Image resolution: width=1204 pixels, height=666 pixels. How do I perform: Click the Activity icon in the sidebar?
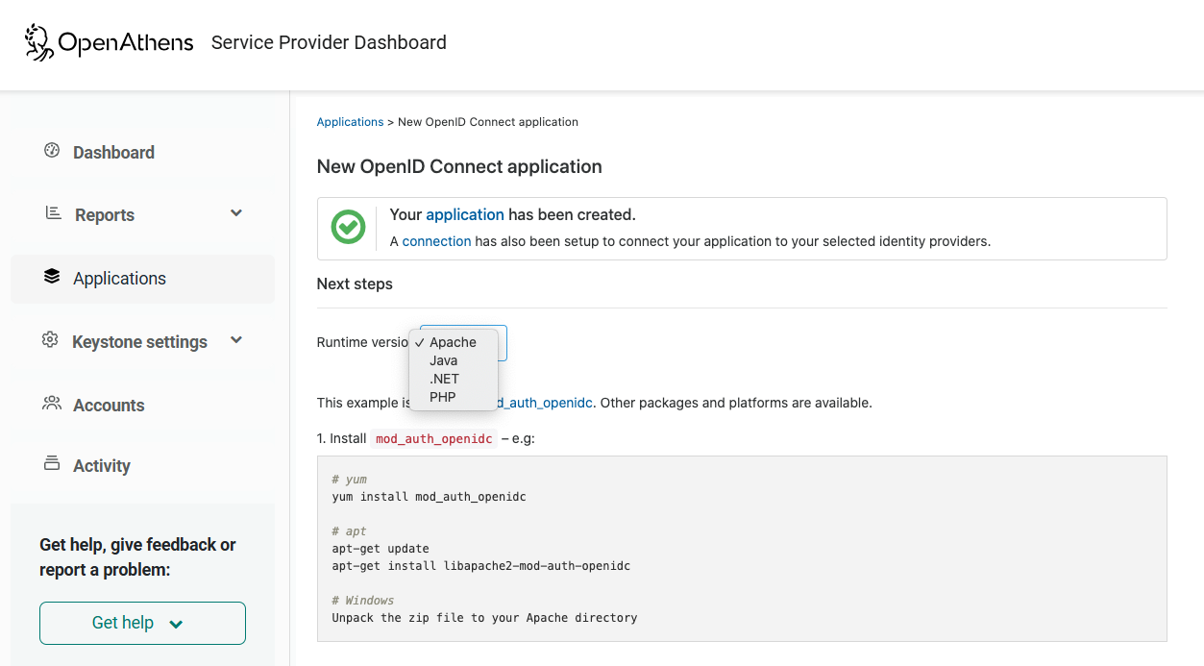pos(50,464)
